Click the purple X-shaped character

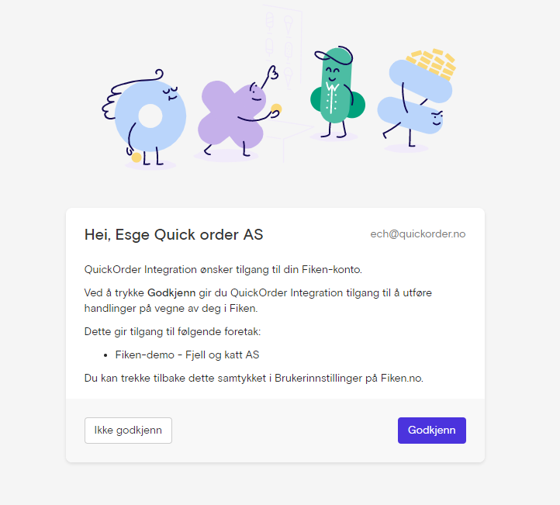[234, 114]
